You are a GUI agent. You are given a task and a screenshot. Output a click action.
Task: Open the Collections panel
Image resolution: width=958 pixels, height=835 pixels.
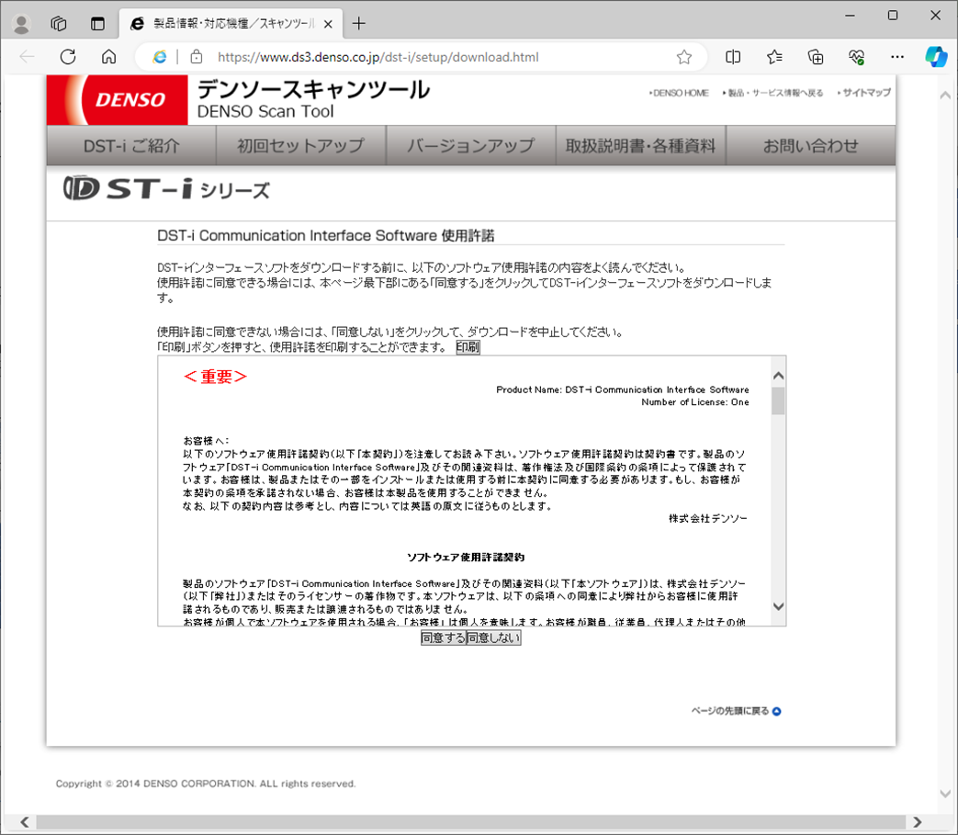click(816, 57)
